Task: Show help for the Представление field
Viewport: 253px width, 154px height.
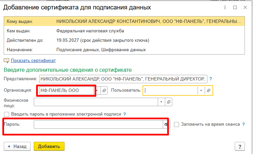Action: click(210, 79)
